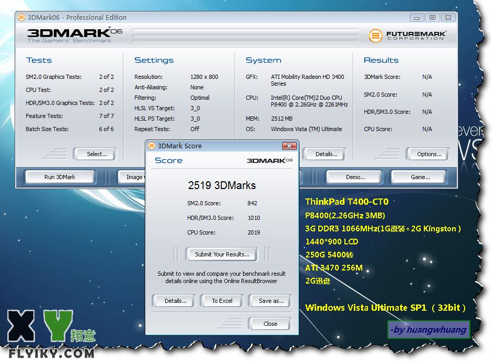Click the Filtering value Optimal
The image size is (496, 364).
[200, 98]
